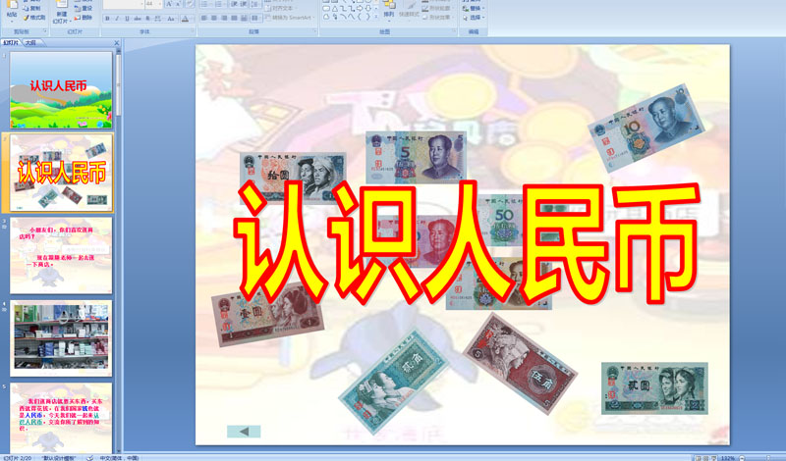Click the Font Color button
The width and height of the screenshot is (786, 461).
click(187, 19)
